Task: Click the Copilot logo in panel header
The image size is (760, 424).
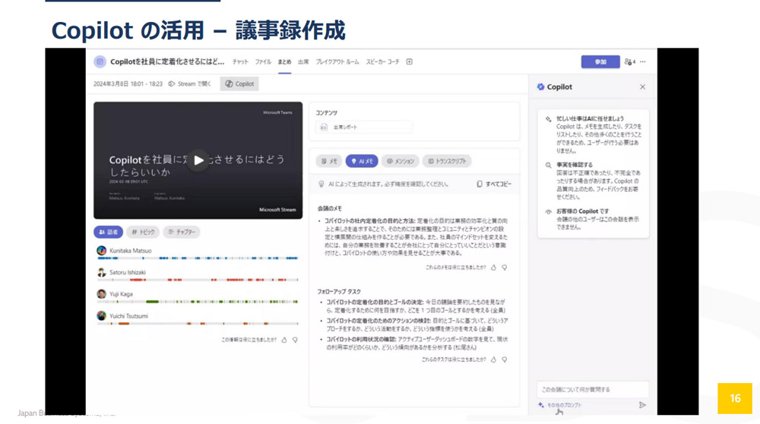Action: click(540, 87)
